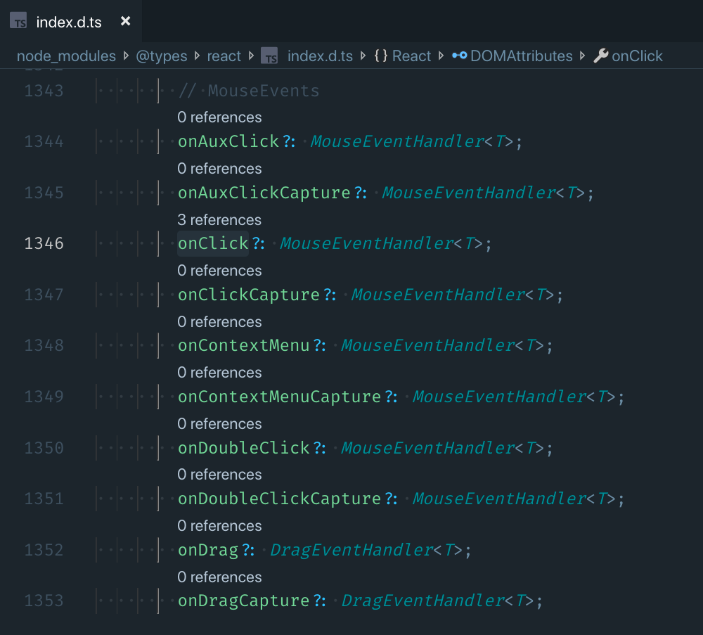Show references above onDragCapture
This screenshot has width=703, height=635.
pos(219,577)
